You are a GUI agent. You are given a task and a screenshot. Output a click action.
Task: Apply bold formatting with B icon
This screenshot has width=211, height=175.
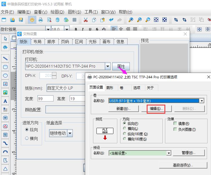point(76,29)
